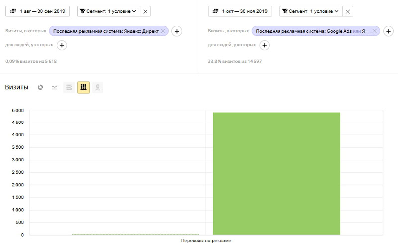Open date range 1 авг — 30 сен 2019
This screenshot has height=246, width=398.
[37, 11]
